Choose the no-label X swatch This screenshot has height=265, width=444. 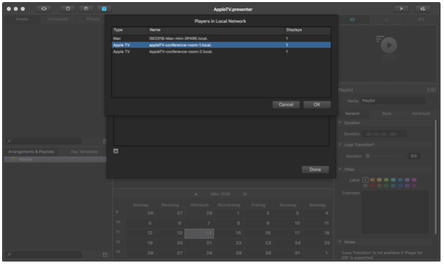[x=366, y=180]
